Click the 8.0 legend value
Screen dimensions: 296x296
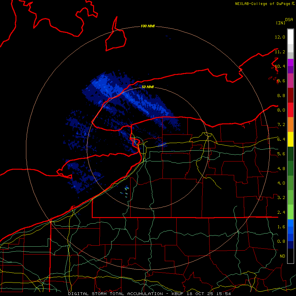coord(281,110)
